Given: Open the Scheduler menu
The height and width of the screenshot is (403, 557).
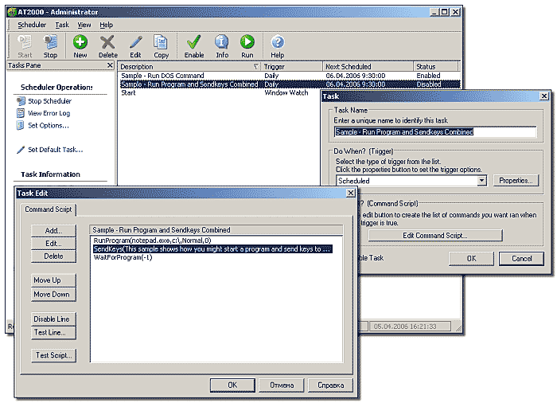Looking at the screenshot, I should 32,25.
